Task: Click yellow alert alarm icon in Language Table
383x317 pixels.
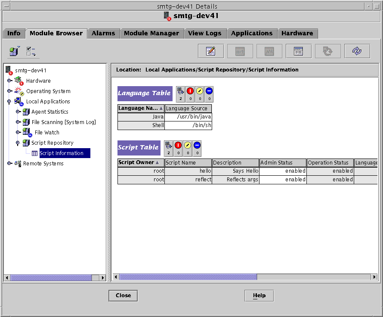Action: [200, 94]
